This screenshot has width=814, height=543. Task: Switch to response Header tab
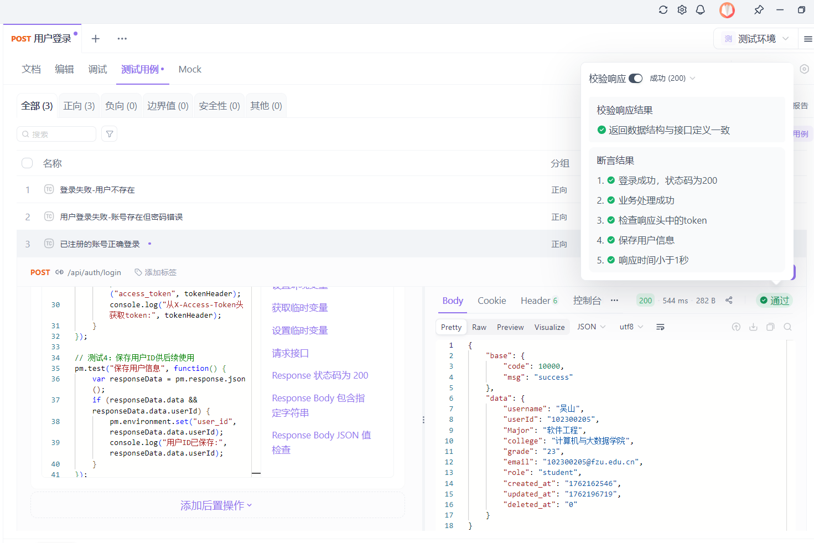click(539, 301)
